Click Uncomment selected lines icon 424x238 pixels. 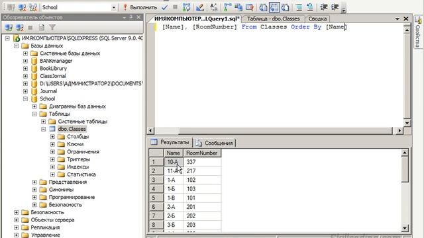point(310,7)
